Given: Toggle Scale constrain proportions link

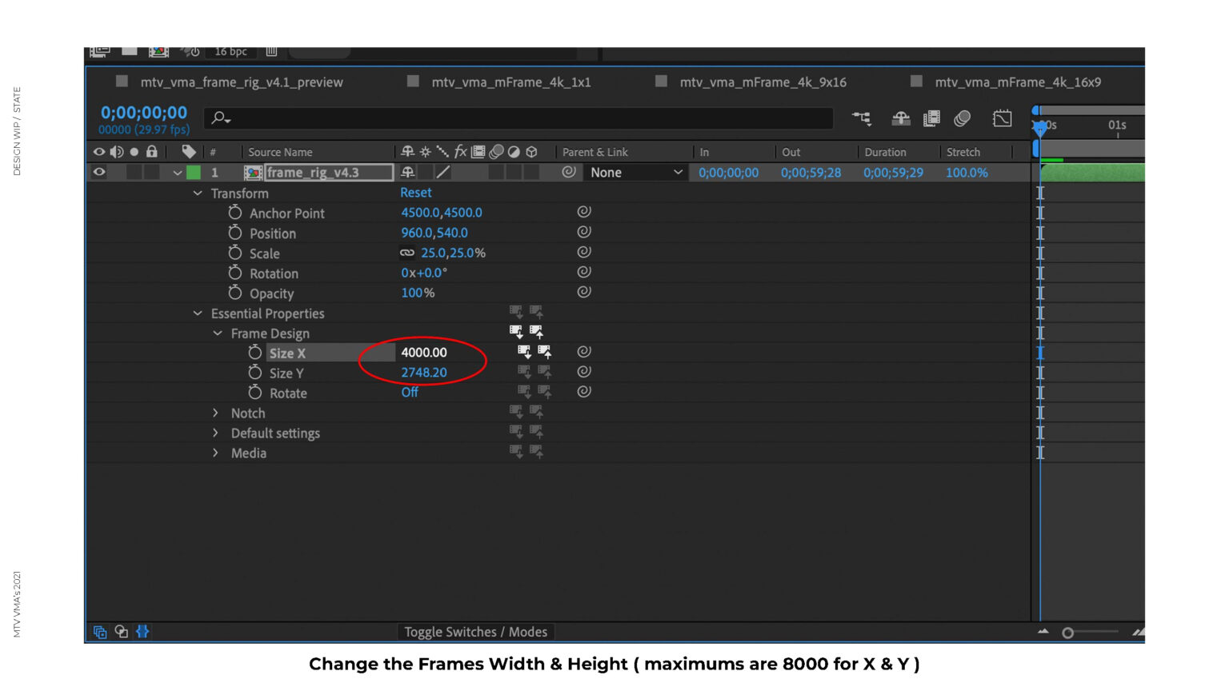Looking at the screenshot, I should pyautogui.click(x=407, y=253).
